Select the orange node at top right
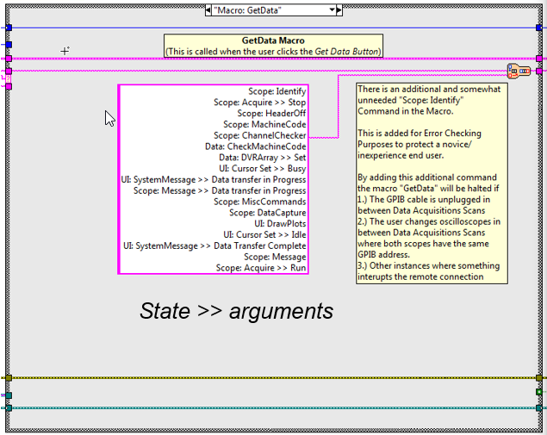Image resolution: width=547 pixels, height=435 pixels. [519, 71]
